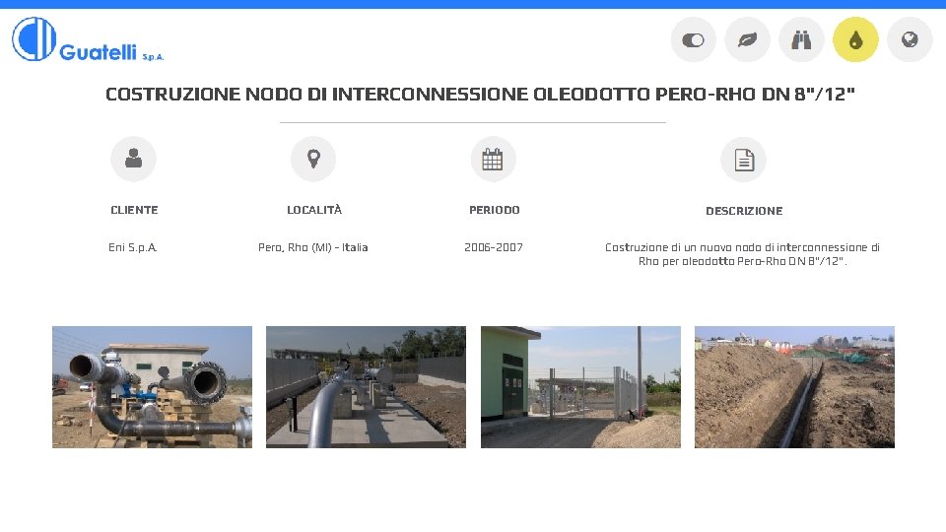
Task: Click the Eni S.p.A. client text
Action: [133, 247]
